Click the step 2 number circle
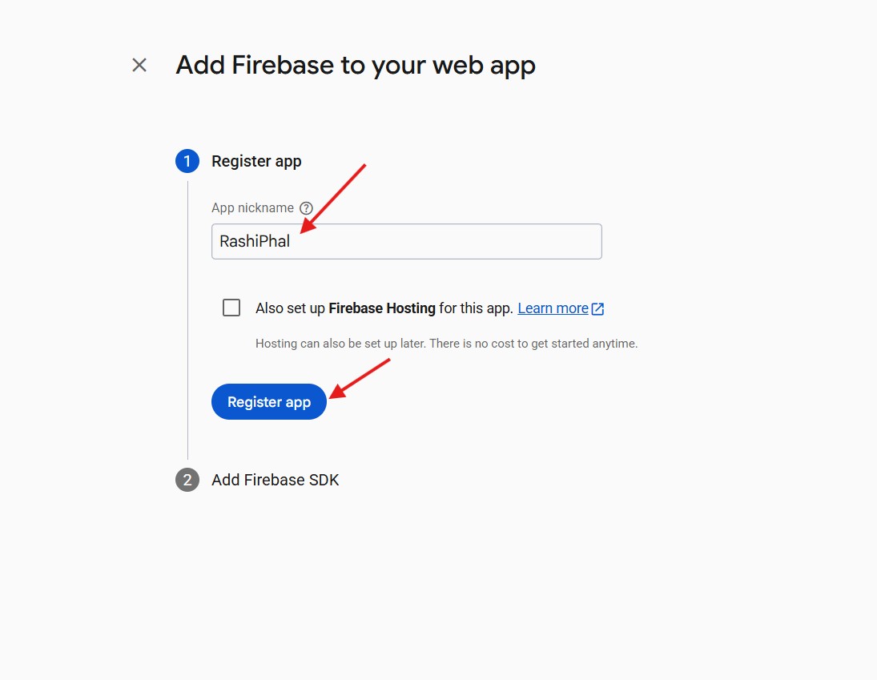 tap(187, 480)
